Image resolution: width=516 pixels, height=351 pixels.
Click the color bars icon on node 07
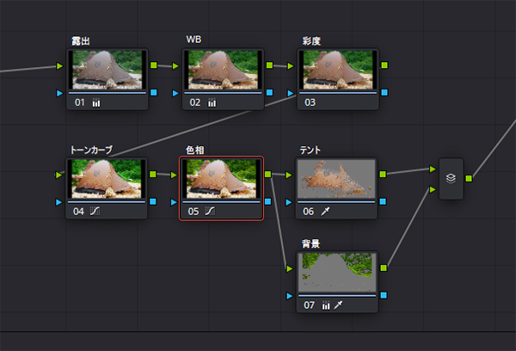[x=326, y=305]
